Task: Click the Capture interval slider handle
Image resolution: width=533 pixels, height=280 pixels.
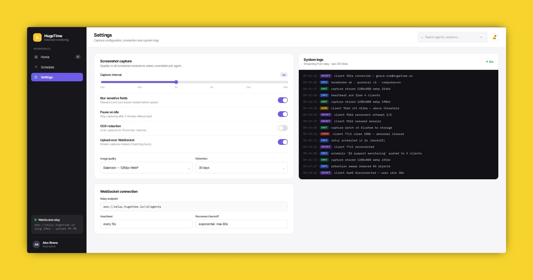Action: click(176, 82)
